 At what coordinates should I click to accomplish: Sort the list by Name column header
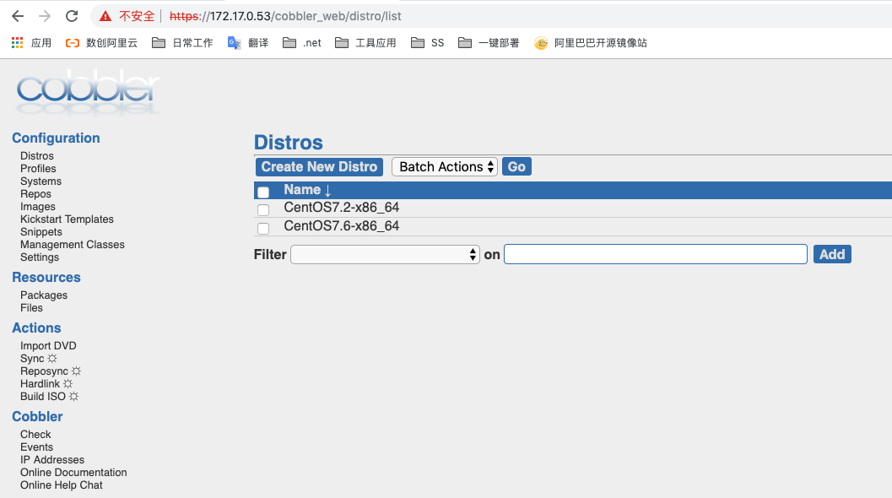tap(307, 190)
